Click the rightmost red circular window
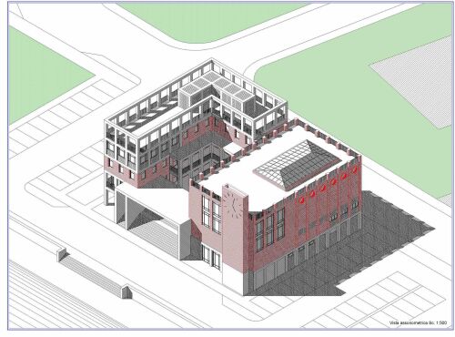455x337 pixels. [x=354, y=170]
